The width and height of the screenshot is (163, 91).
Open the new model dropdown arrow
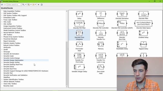tap(31, 5)
